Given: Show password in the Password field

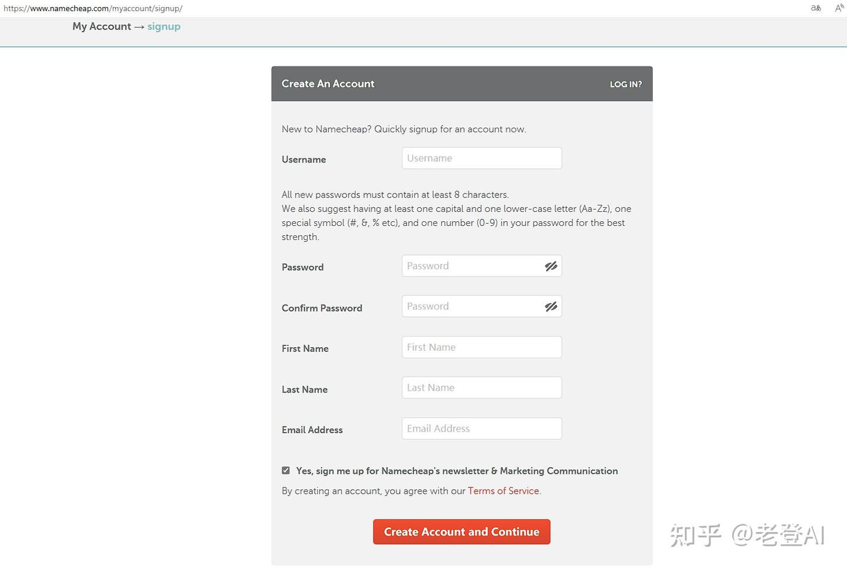Looking at the screenshot, I should click(551, 267).
